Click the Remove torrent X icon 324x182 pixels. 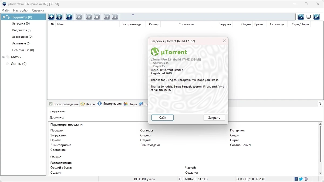click(79, 17)
